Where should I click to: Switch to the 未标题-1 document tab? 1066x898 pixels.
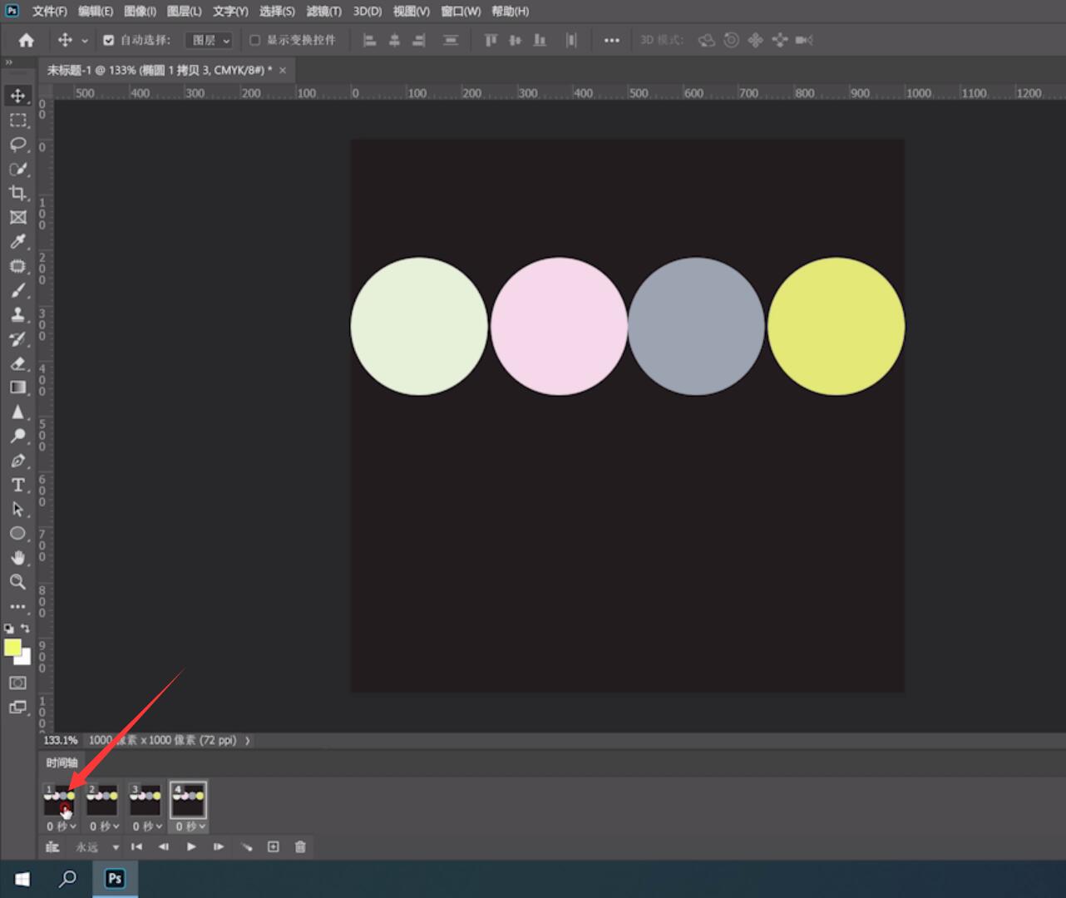159,71
